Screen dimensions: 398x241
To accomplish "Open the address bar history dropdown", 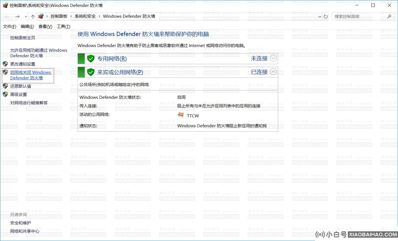I will tap(320, 17).
